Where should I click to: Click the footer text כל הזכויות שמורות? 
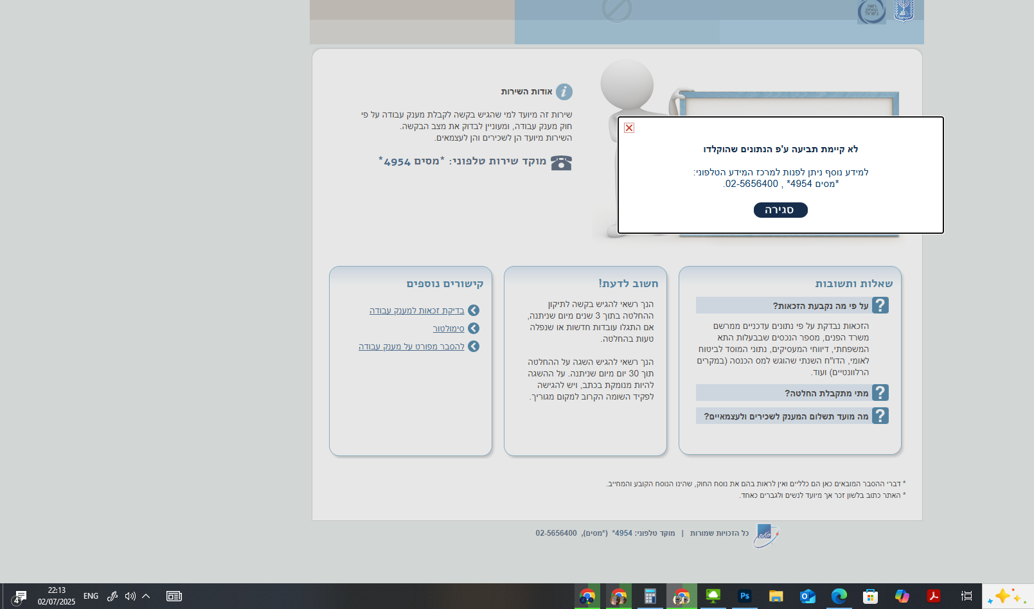[720, 533]
